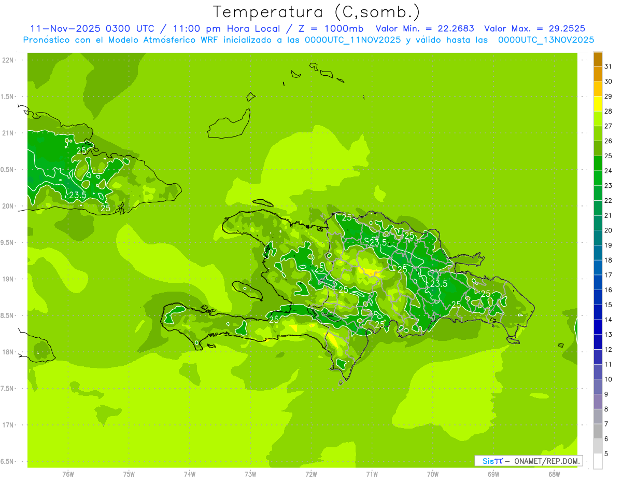The height and width of the screenshot is (481, 622).
Task: Click the Temperatura (C,somb.) chart title
Action: tap(317, 12)
